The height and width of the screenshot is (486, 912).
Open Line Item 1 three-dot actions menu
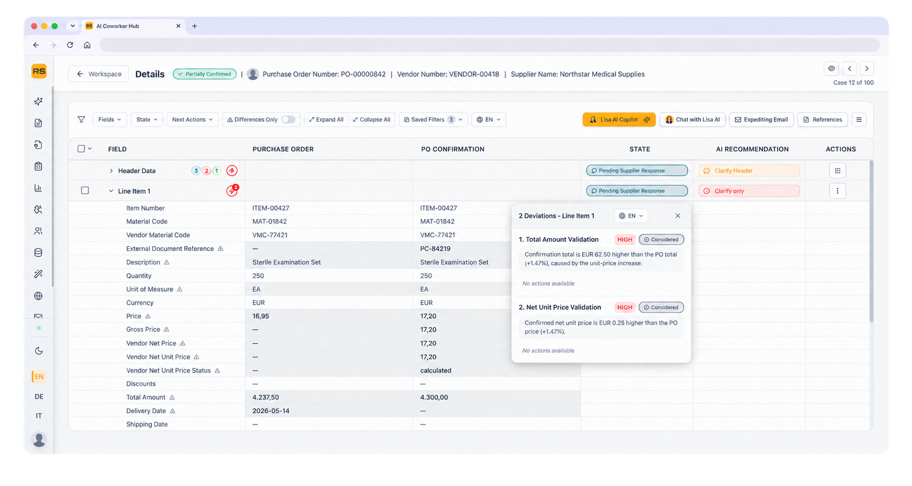pos(838,191)
